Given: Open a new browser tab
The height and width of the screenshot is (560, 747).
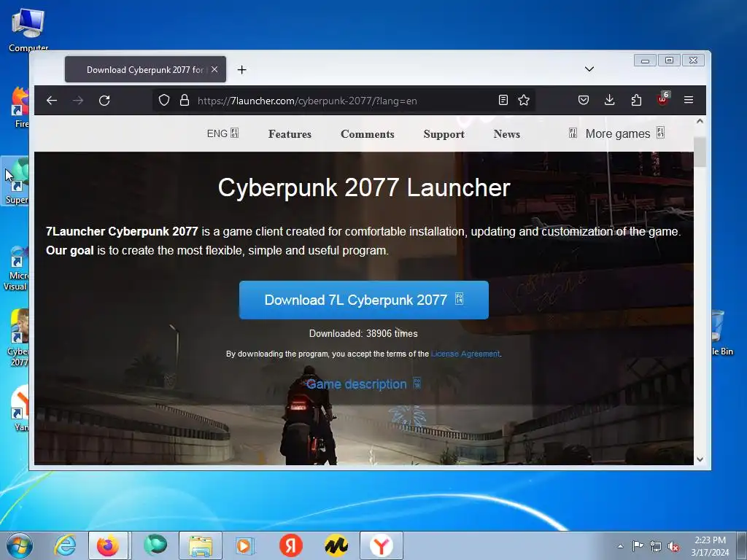Looking at the screenshot, I should point(242,70).
